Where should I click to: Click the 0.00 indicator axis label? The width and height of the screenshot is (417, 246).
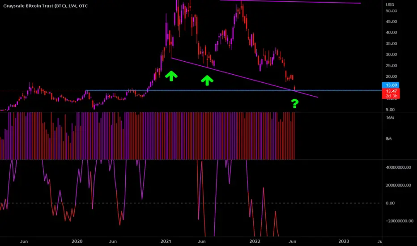point(390,203)
